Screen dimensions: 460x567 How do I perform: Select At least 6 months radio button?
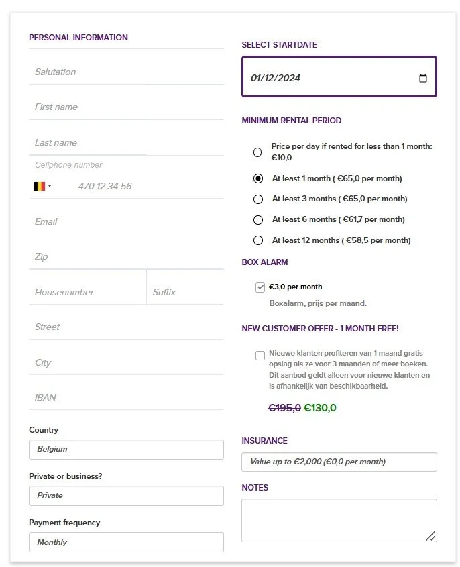pos(258,220)
